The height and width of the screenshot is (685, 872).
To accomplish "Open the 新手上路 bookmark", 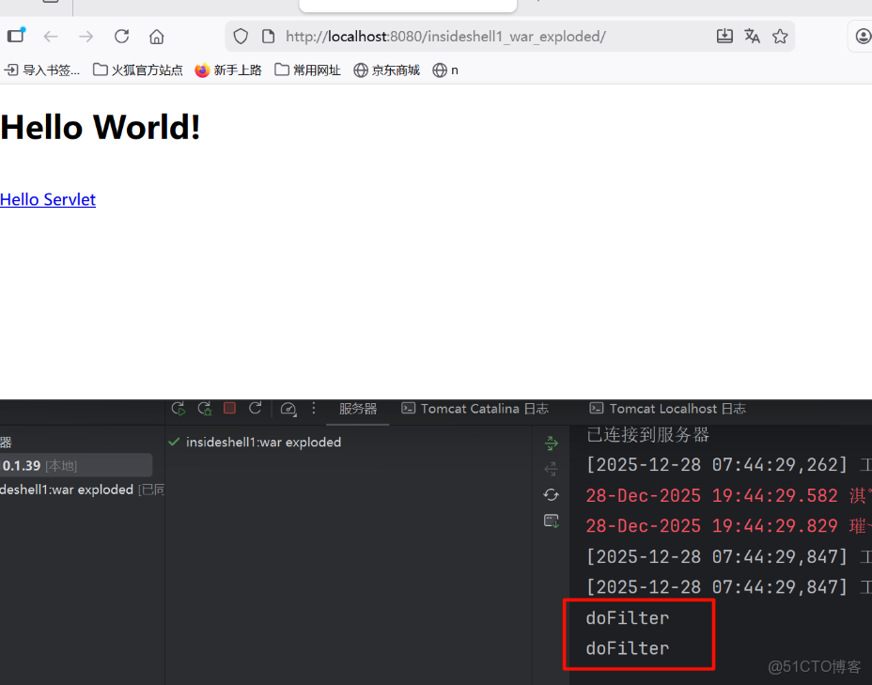I will 228,70.
